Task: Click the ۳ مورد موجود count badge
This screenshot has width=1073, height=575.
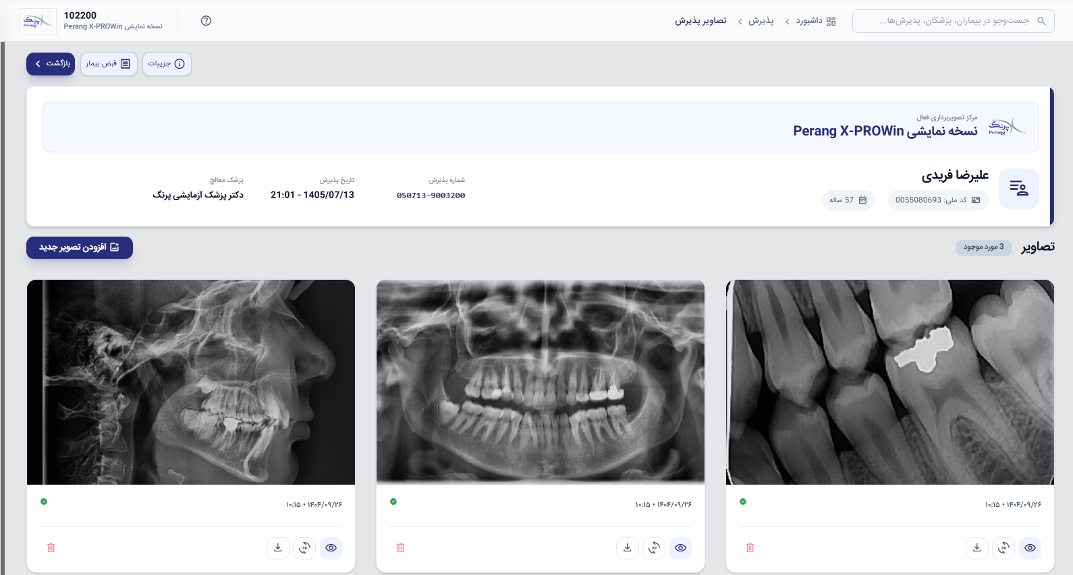Action: tap(983, 247)
